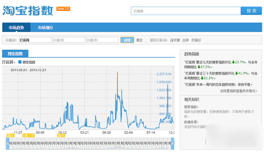Click the 23.7% weekly decline figure
264x152 pixels.
pos(240,62)
